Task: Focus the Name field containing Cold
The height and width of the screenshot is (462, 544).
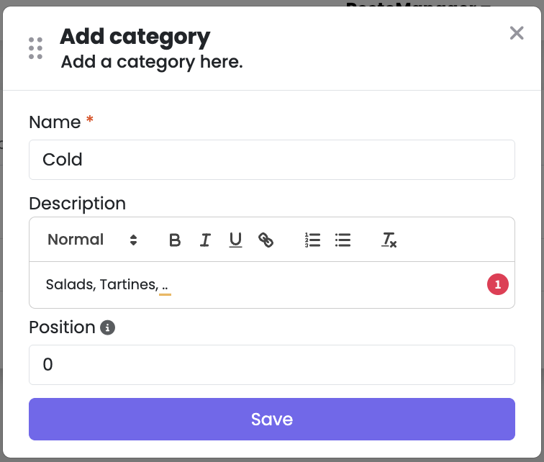Action: coord(272,160)
